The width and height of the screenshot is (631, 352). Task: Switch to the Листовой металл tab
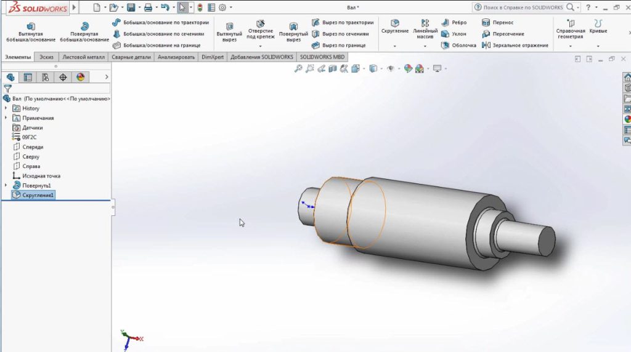click(83, 57)
